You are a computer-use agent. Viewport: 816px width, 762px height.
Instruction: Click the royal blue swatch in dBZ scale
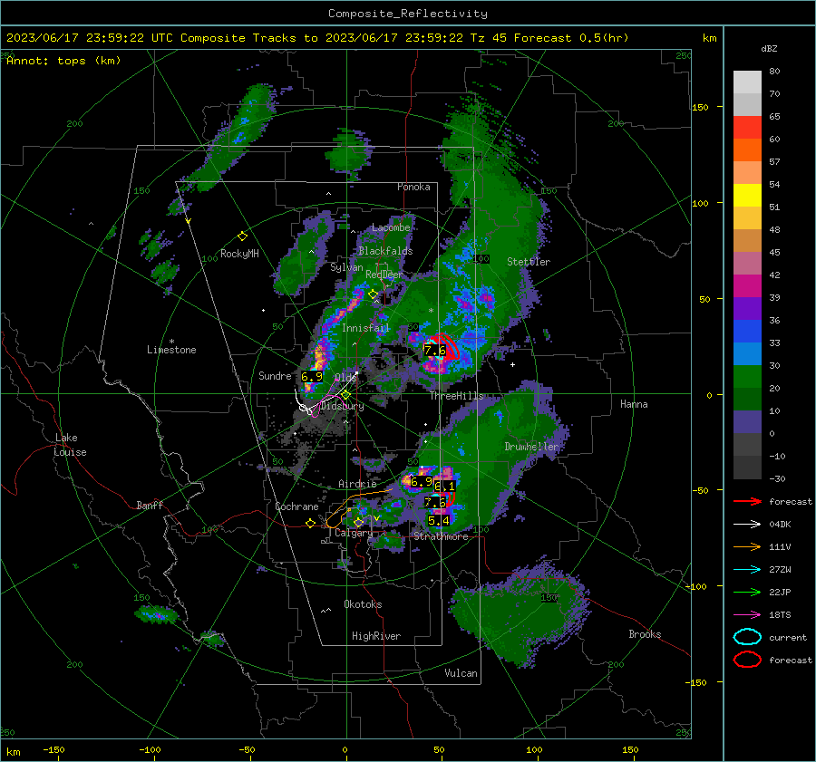click(747, 332)
